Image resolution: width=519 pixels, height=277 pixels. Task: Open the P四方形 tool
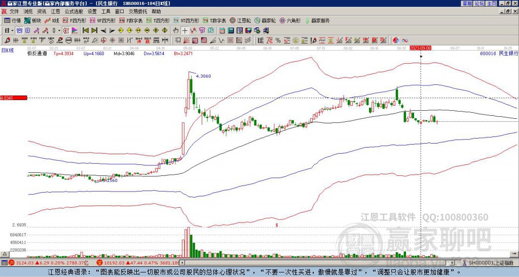(x=75, y=20)
